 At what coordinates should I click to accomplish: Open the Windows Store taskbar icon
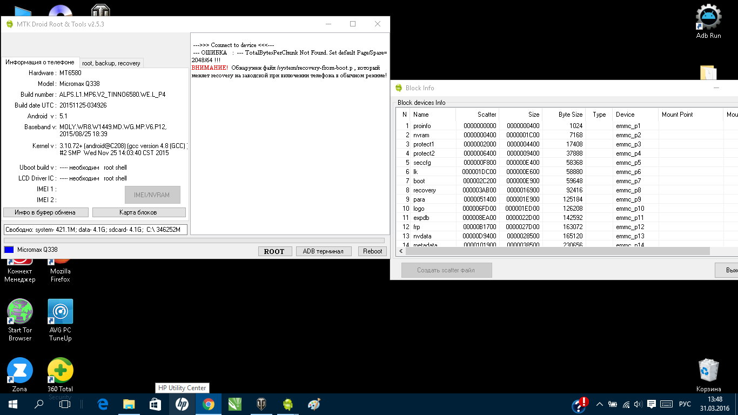click(155, 404)
